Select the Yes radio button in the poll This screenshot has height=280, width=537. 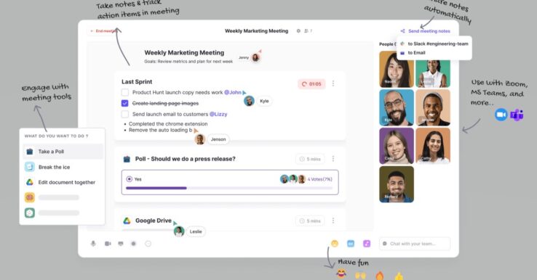(x=129, y=179)
